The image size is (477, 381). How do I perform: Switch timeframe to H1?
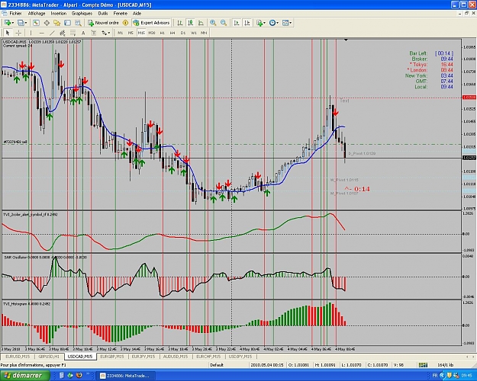point(162,33)
